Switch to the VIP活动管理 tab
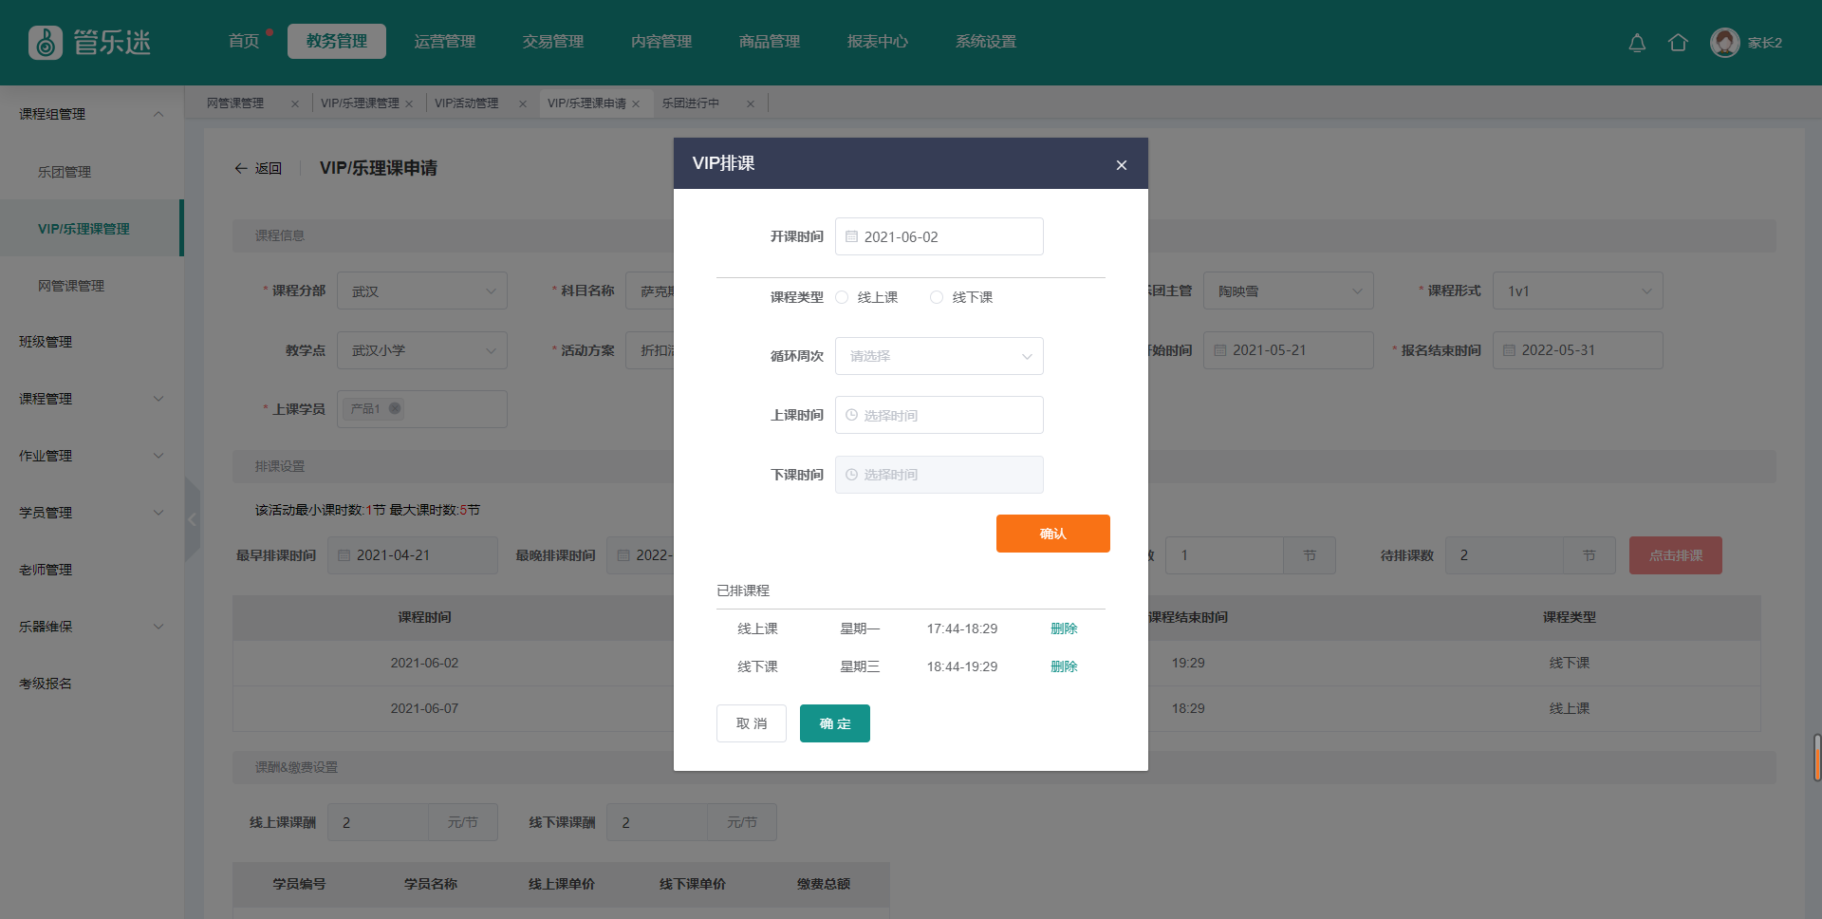Screen dimensions: 1822x919 pyautogui.click(x=467, y=103)
